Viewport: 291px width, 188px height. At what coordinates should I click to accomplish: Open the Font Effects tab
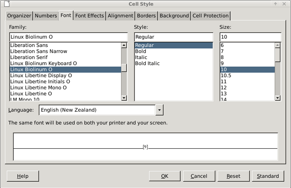pyautogui.click(x=89, y=16)
